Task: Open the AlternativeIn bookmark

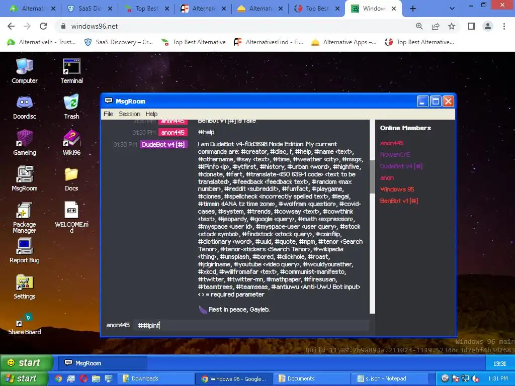Action: coord(42,42)
